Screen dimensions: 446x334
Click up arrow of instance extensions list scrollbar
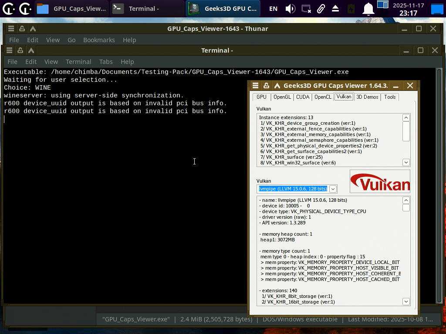[406, 117]
